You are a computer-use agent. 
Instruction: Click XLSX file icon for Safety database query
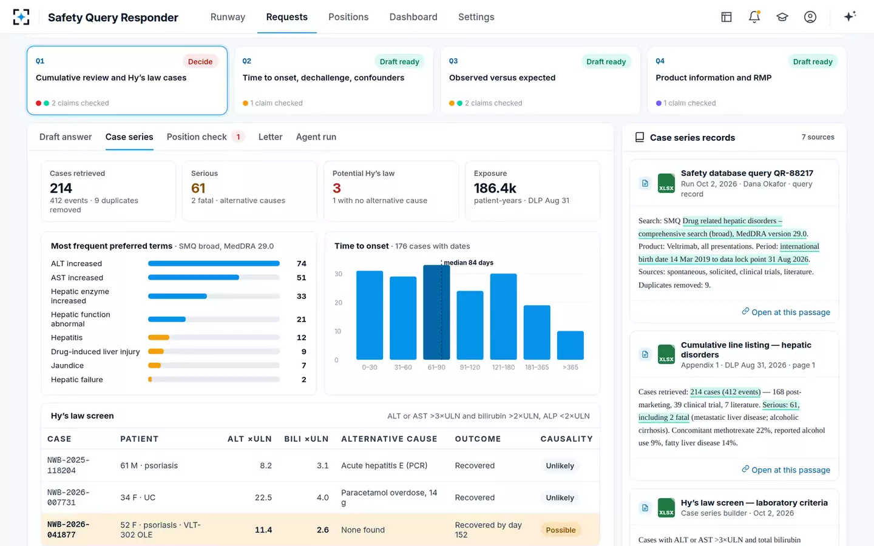pyautogui.click(x=666, y=183)
